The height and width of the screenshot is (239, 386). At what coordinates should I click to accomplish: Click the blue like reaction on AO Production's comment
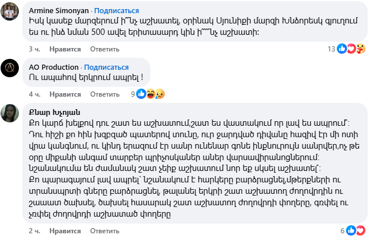[x=141, y=93]
